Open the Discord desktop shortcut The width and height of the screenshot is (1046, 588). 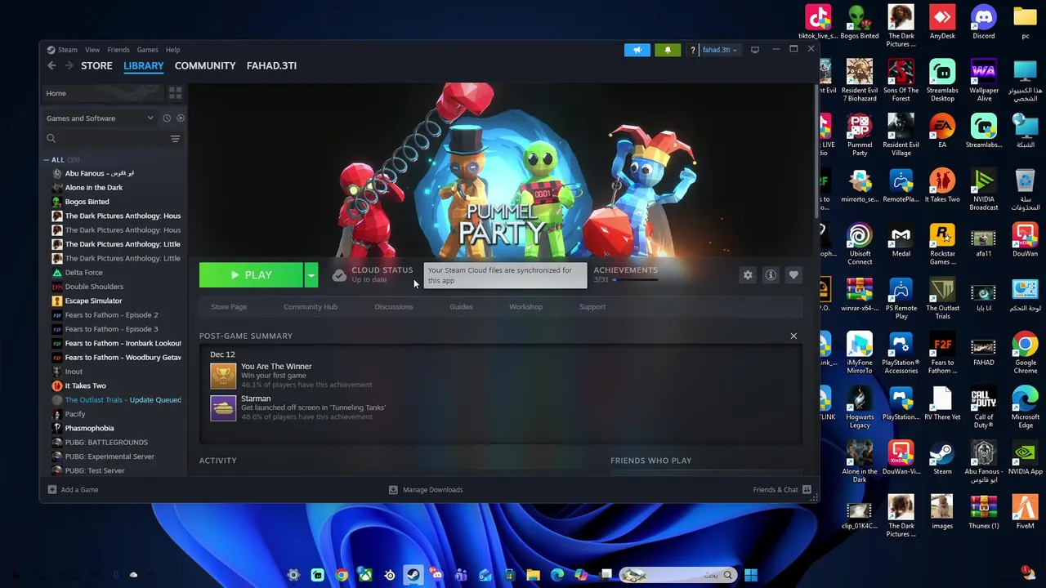click(x=983, y=22)
